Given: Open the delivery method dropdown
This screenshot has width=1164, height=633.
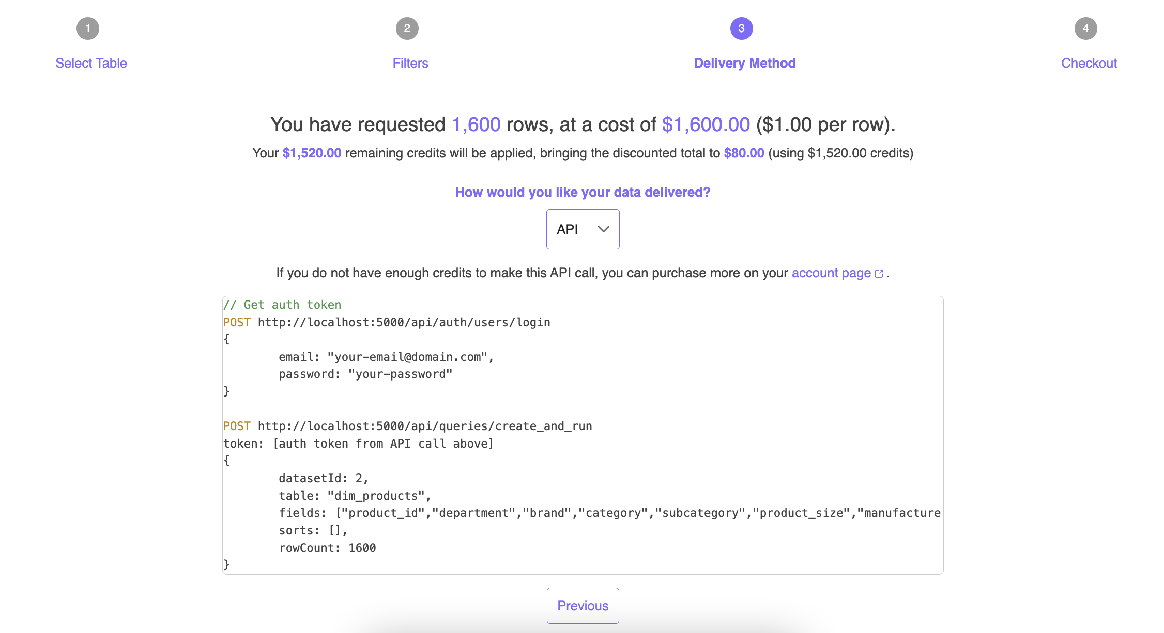Looking at the screenshot, I should pyautogui.click(x=583, y=229).
